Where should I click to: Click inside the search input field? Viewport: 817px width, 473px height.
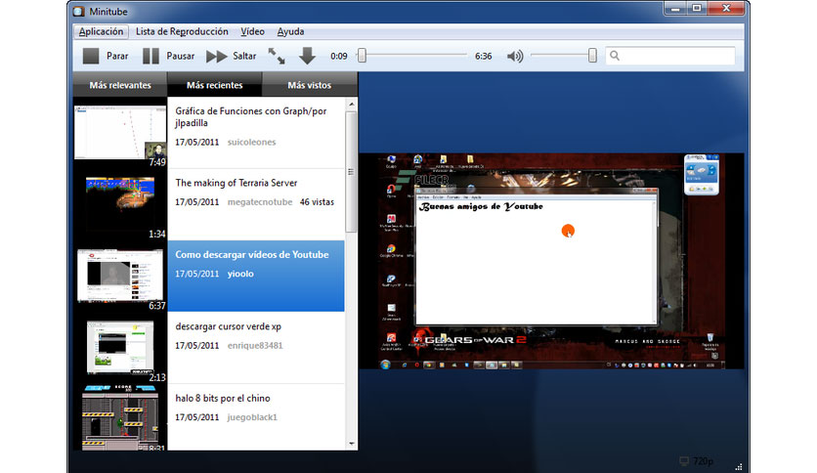(x=670, y=56)
